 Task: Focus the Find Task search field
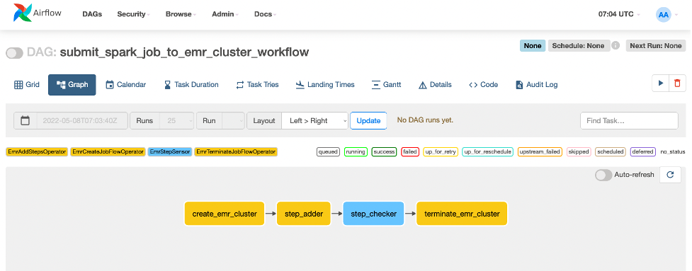tap(629, 121)
